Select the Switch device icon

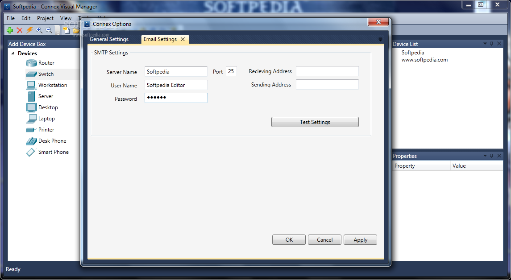click(x=31, y=74)
